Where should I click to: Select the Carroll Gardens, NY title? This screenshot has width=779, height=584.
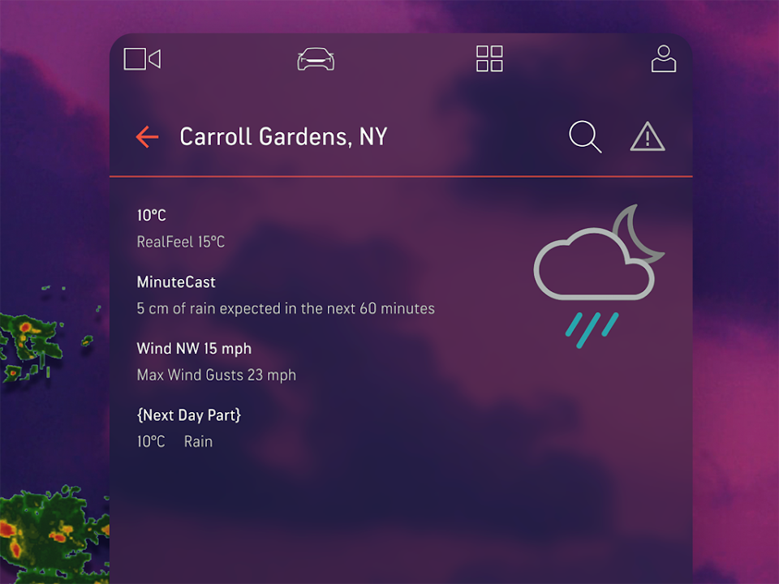coord(283,136)
